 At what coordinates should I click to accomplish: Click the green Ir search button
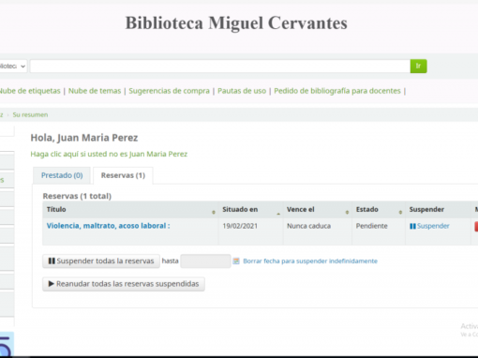[418, 66]
